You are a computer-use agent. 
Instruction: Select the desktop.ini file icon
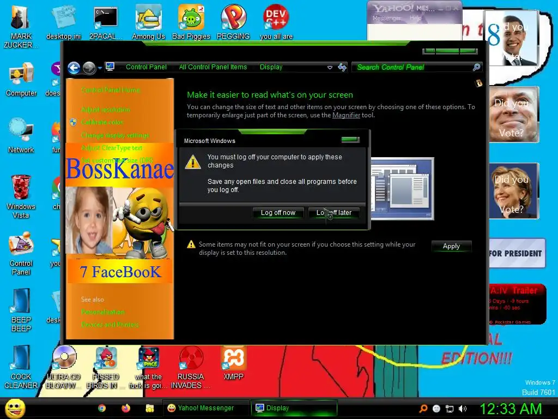click(x=63, y=22)
